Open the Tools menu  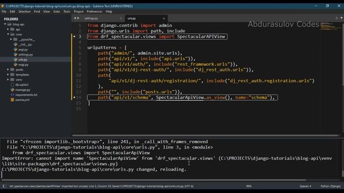point(67,12)
